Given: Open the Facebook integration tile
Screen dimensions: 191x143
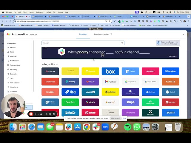Looking at the screenshot, I should pos(70,82).
